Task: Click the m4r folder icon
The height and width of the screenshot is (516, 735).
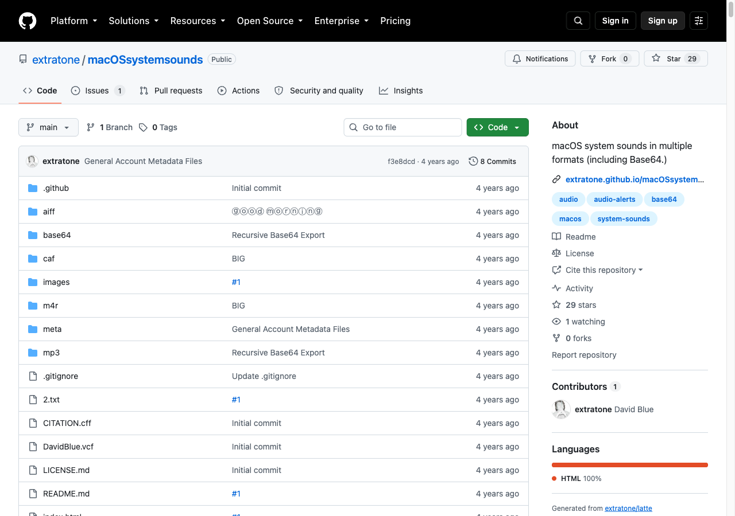Action: [33, 306]
